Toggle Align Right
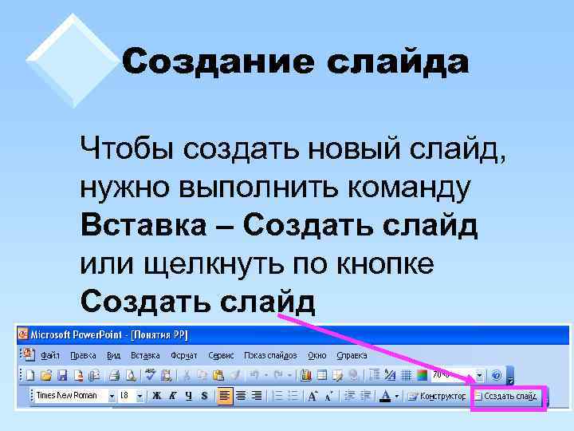Screen dimensions: 574x431 pyautogui.click(x=257, y=396)
